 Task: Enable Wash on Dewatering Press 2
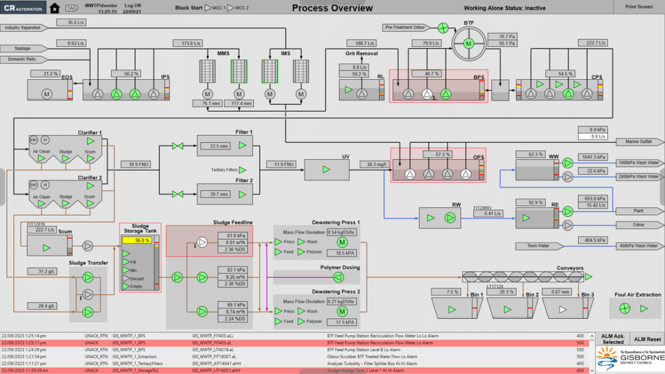(302, 311)
